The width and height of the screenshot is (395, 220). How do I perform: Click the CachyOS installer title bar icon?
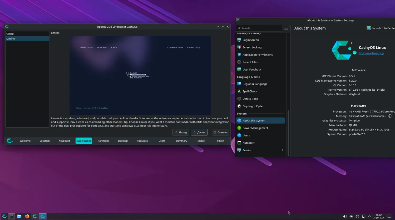pos(7,27)
